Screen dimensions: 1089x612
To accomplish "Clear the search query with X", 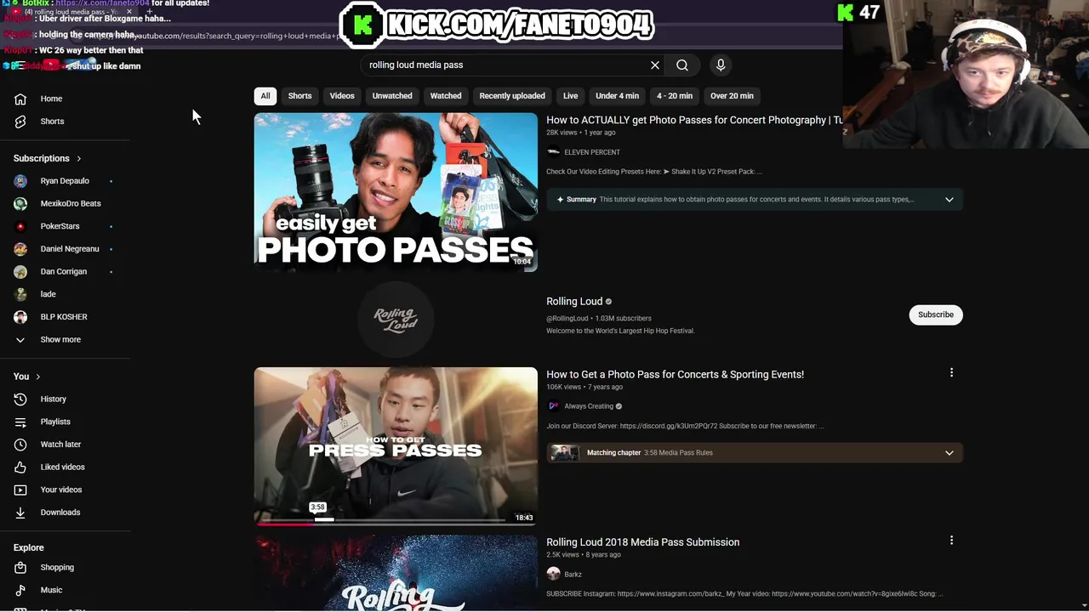I will [655, 65].
